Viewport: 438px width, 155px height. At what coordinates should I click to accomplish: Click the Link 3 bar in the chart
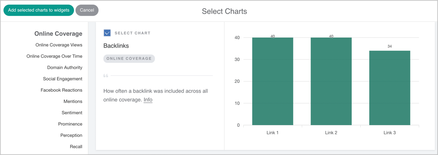point(389,88)
